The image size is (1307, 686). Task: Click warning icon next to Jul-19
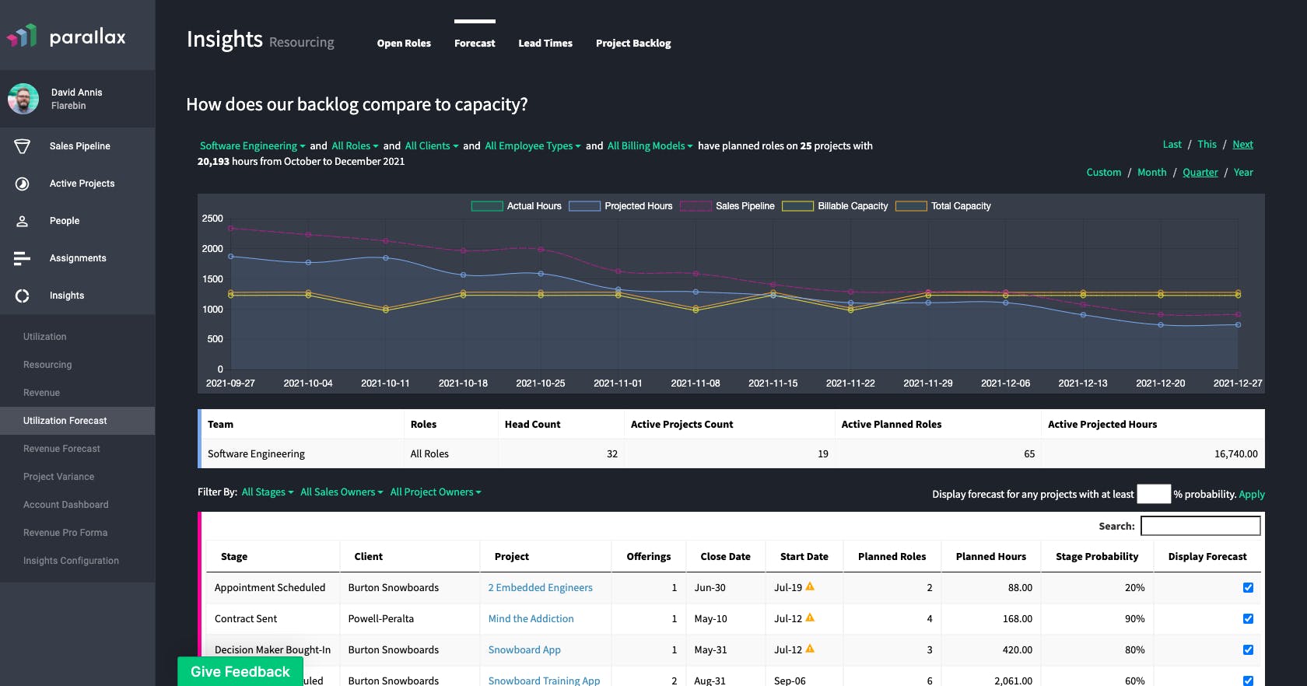[x=810, y=586]
